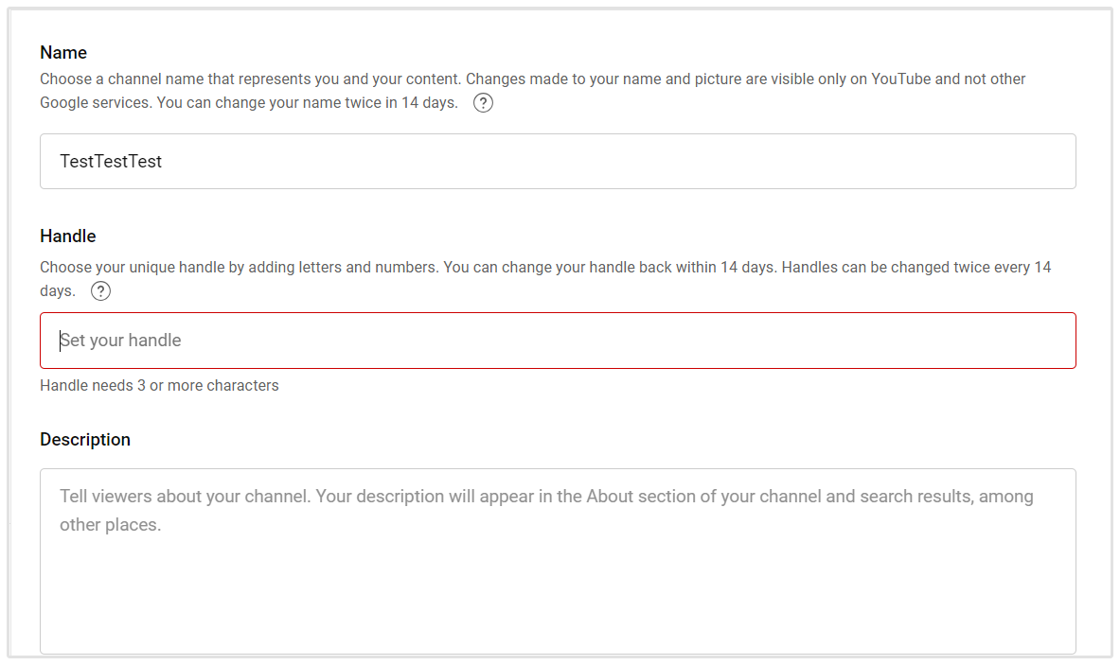Click the "Name" section heading
This screenshot has height=665, width=1120.
[x=63, y=53]
